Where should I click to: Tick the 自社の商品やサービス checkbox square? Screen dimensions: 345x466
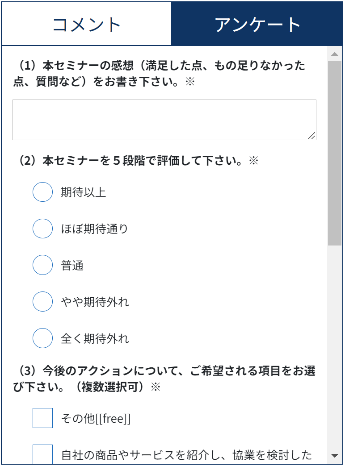(x=43, y=454)
